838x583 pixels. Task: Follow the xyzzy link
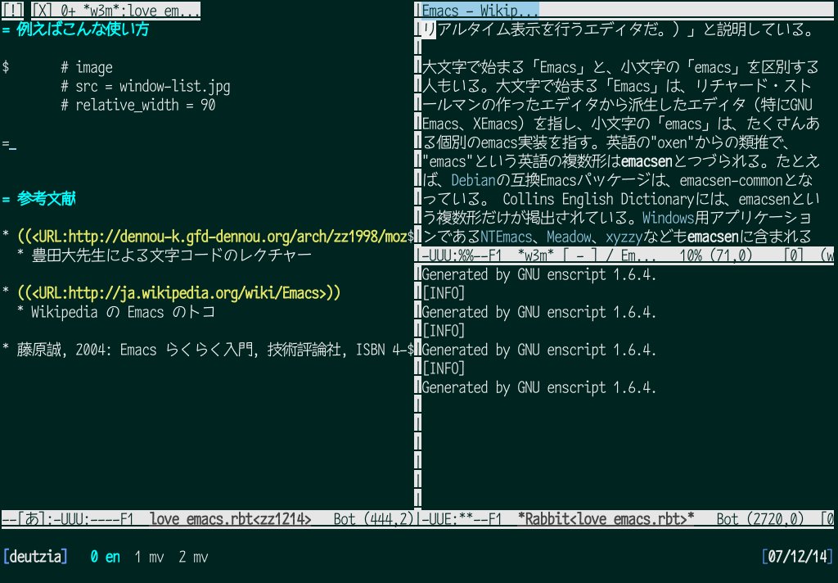[x=624, y=237]
